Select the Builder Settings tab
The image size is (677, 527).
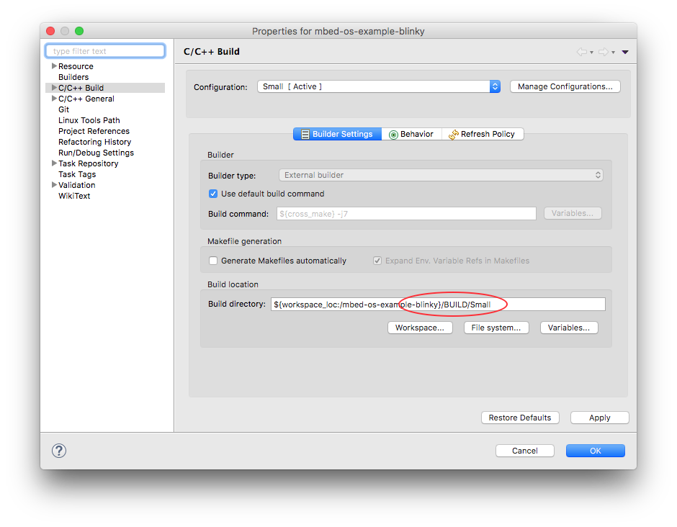[x=337, y=134]
